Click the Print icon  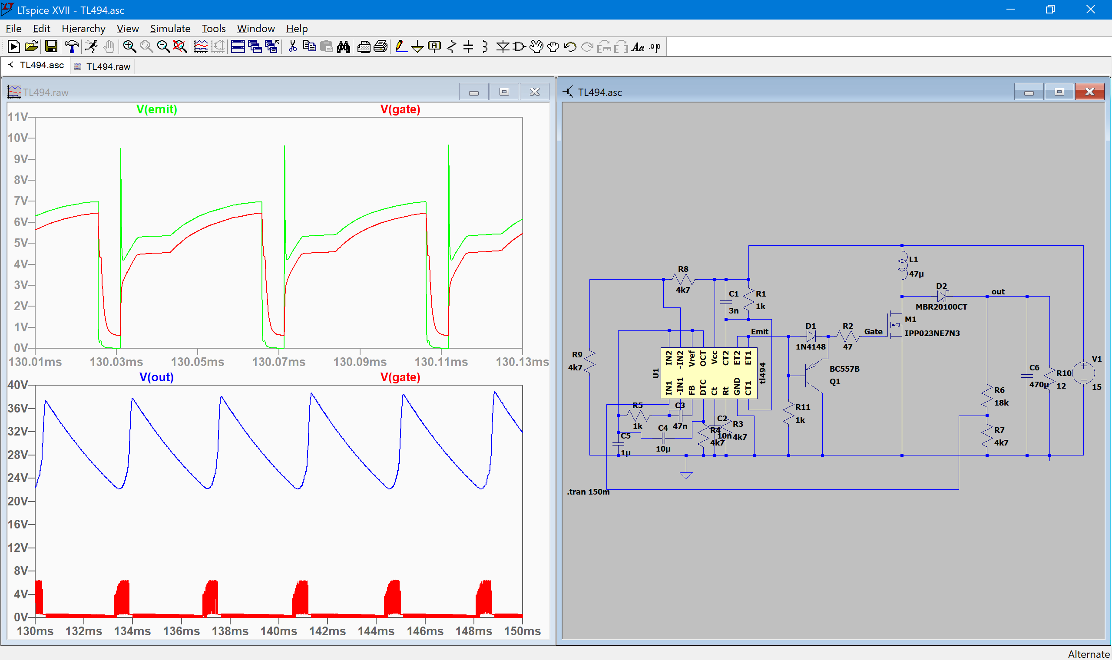(381, 47)
